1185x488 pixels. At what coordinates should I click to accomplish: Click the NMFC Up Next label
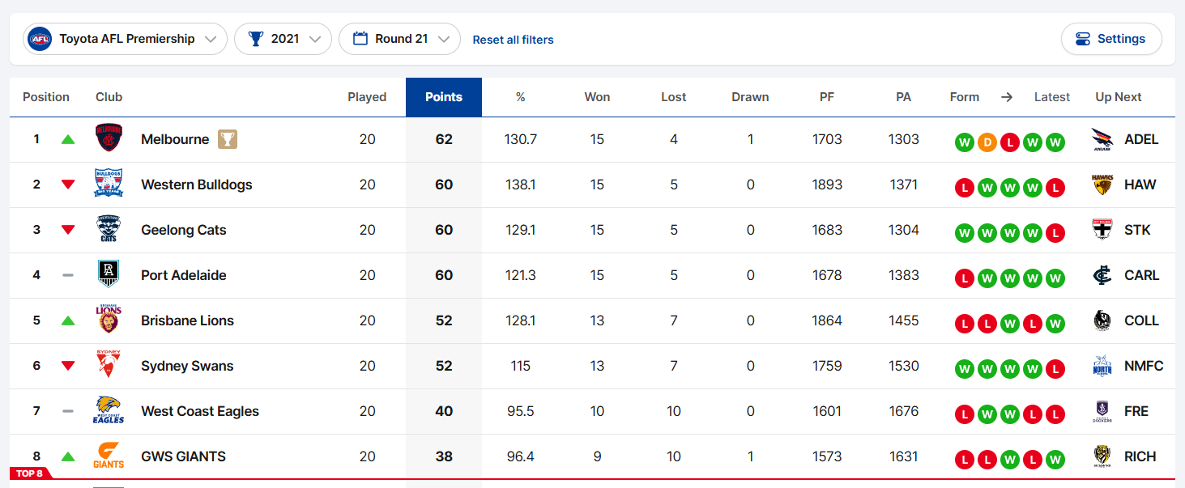pyautogui.click(x=1144, y=366)
